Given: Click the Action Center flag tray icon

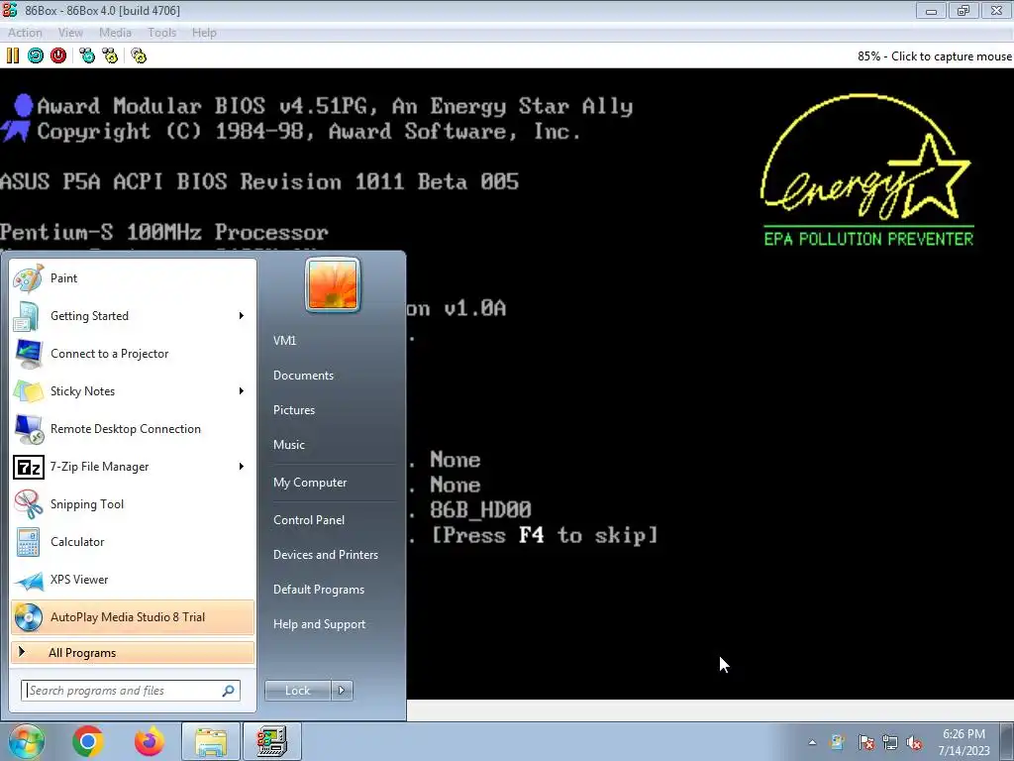Looking at the screenshot, I should point(865,742).
